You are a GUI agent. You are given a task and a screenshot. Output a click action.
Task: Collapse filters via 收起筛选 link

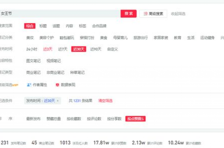coord(178,14)
